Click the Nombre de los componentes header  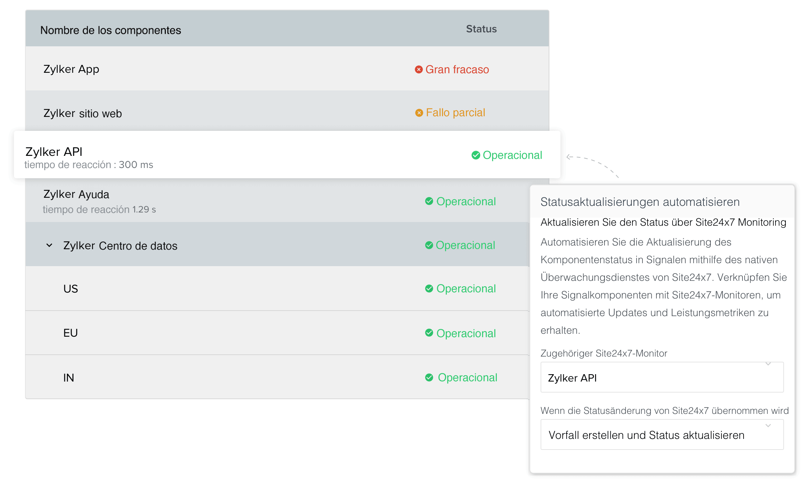[x=110, y=30]
